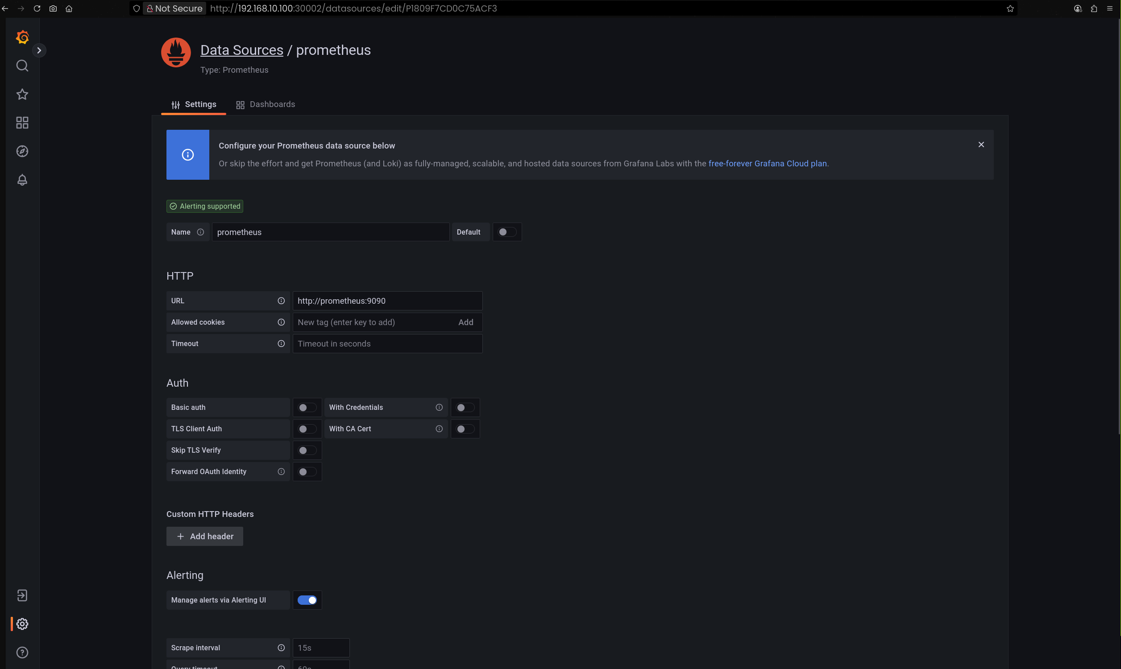The height and width of the screenshot is (669, 1121).
Task: Bookmark the page with the star icon
Action: click(1010, 8)
